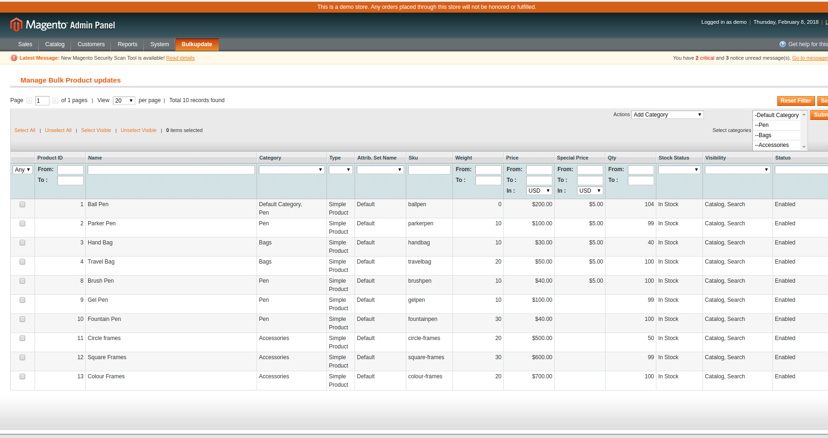Click the Name filter input field

pos(171,170)
